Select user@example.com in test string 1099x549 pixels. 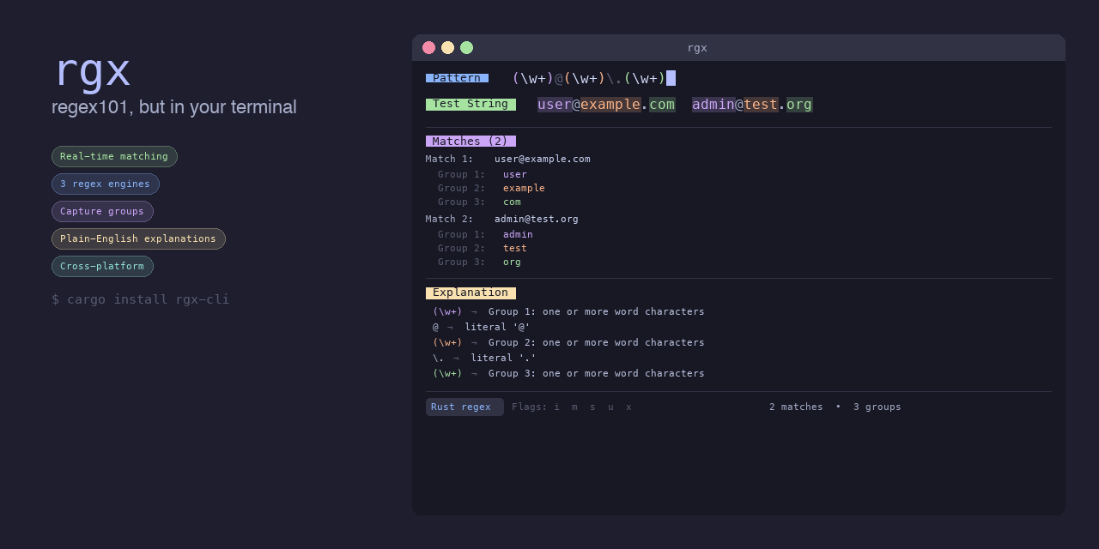606,105
